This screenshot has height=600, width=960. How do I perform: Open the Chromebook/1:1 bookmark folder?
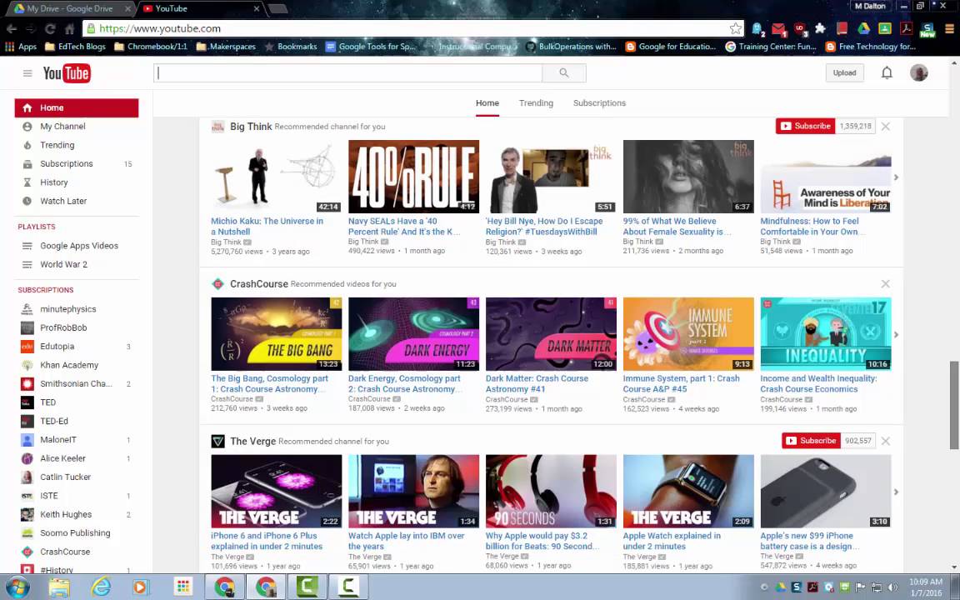click(x=151, y=47)
